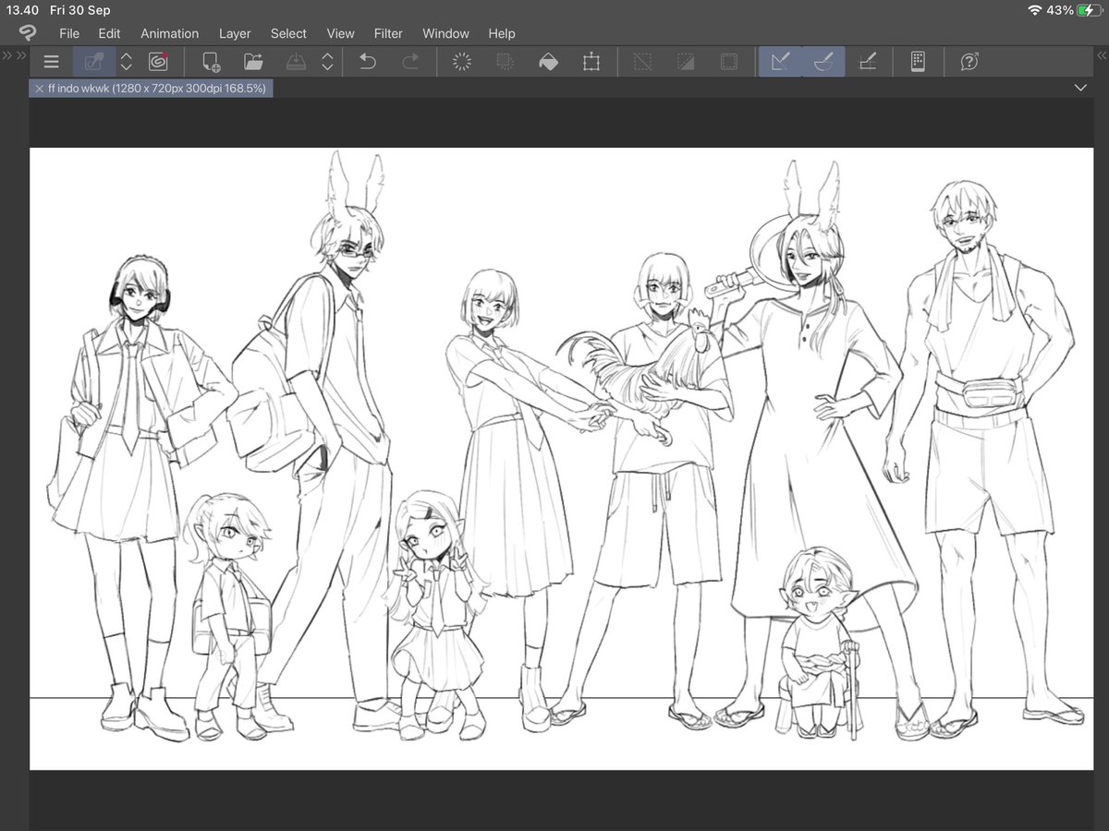Expand the left palette dock arrows
1109x831 pixels.
(7, 55)
